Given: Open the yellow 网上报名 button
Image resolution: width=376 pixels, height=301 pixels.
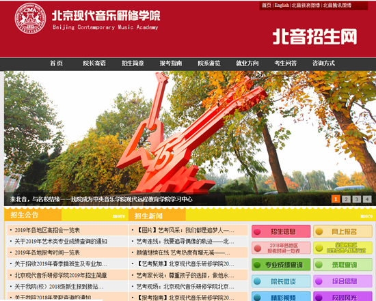Looking at the screenshot, I should point(343,231).
